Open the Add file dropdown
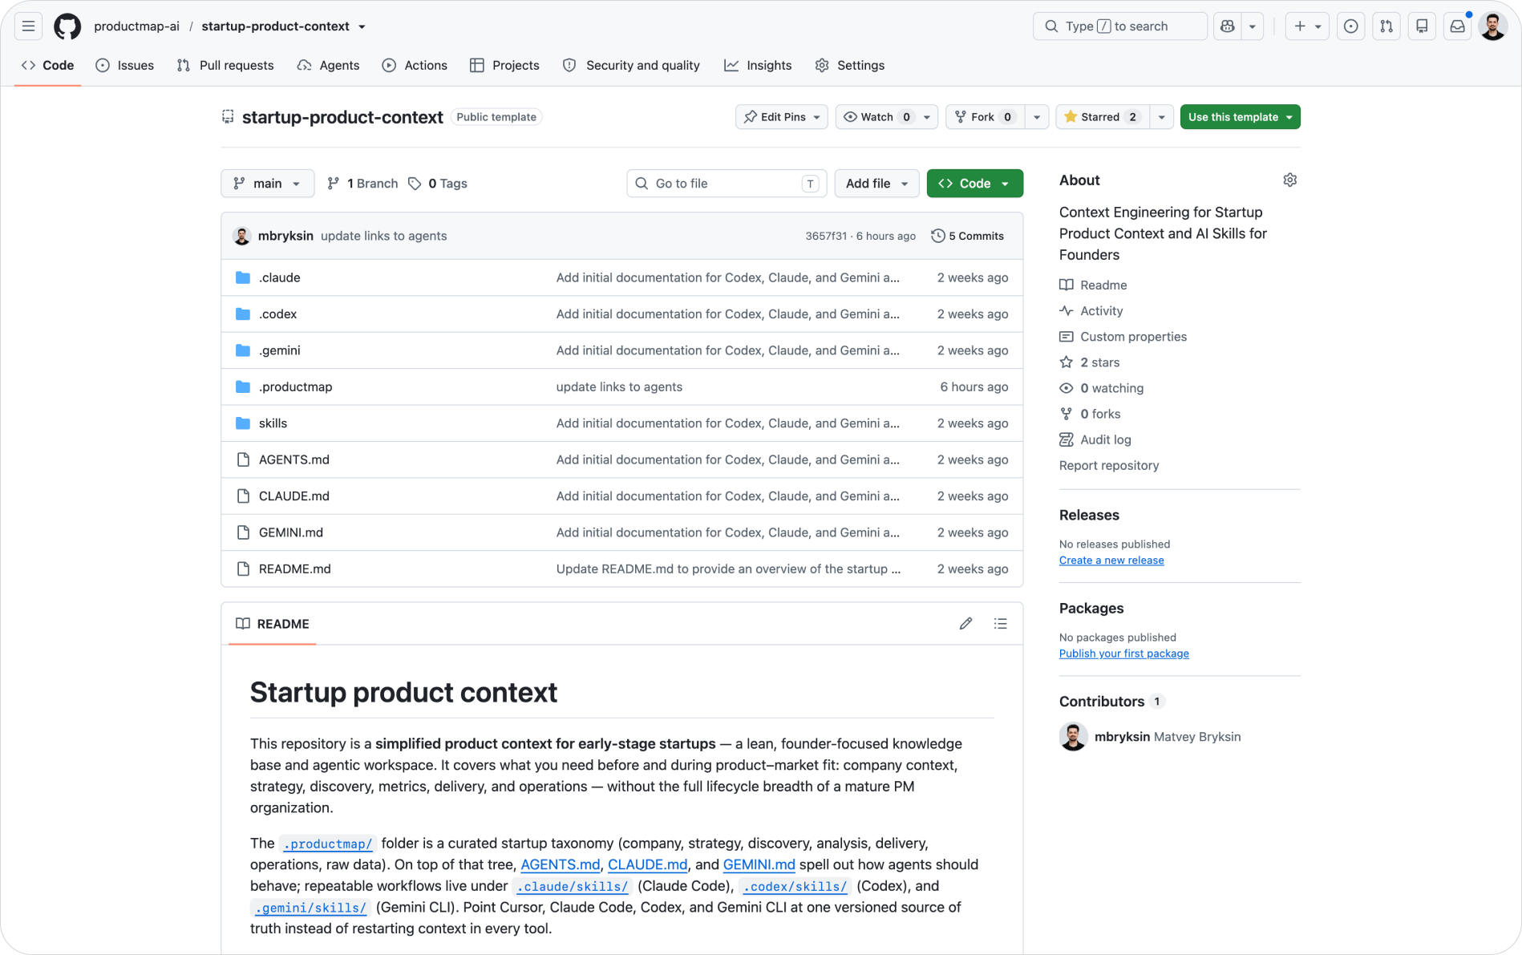 coord(876,184)
